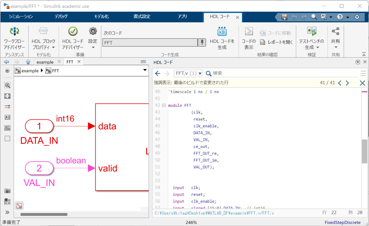Click the annotation tool in the left palette

click(7, 117)
